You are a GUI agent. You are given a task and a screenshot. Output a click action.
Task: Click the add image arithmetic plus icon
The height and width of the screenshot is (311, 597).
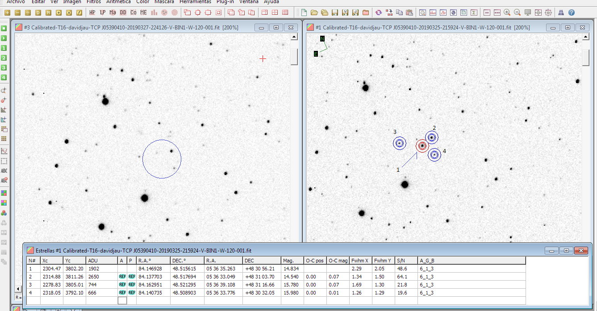[7, 12]
